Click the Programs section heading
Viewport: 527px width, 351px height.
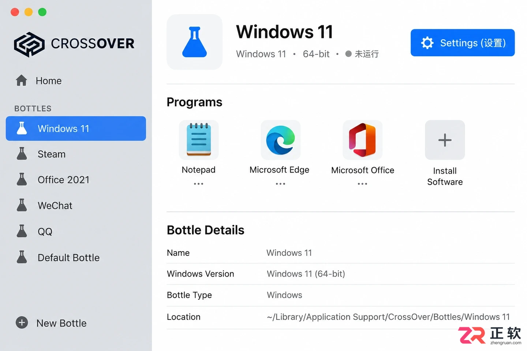tap(194, 102)
